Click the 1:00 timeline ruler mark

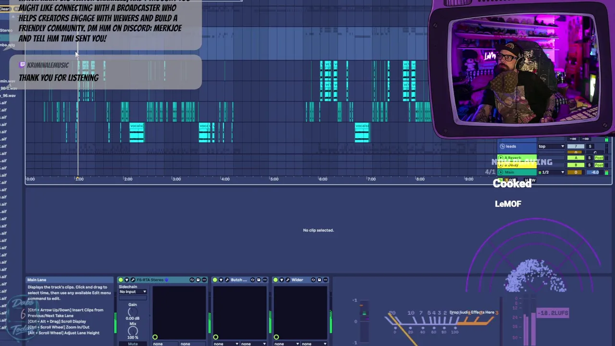click(x=79, y=179)
